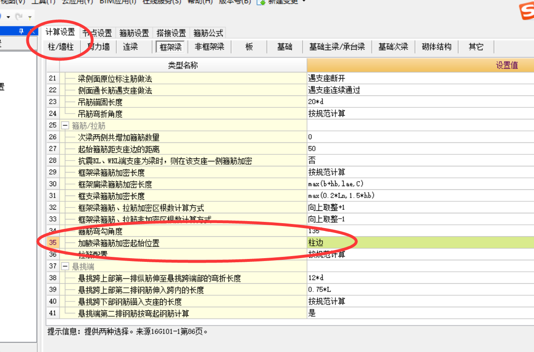This screenshot has height=352, width=534.
Task: Edit the 0.75*L value cell
Action: (420, 290)
